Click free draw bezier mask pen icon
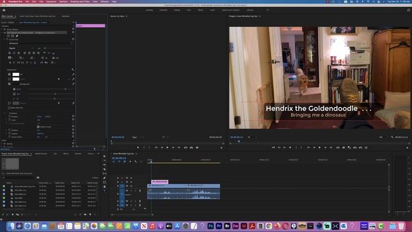Viewport: 412px width, 232px height. (17, 36)
